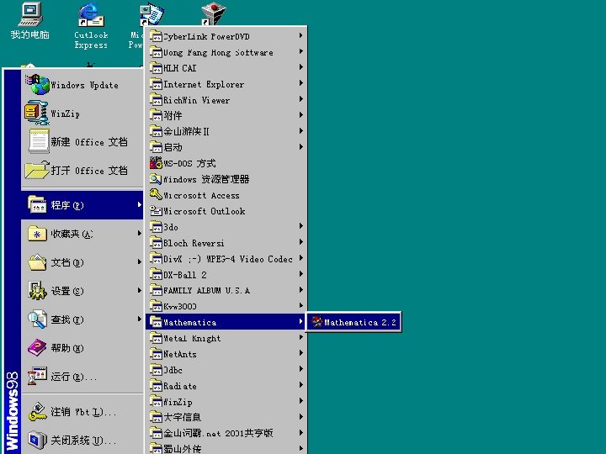Open 我的电脑 desktop icon
Image resolution: width=606 pixels, height=454 pixels.
[30, 21]
